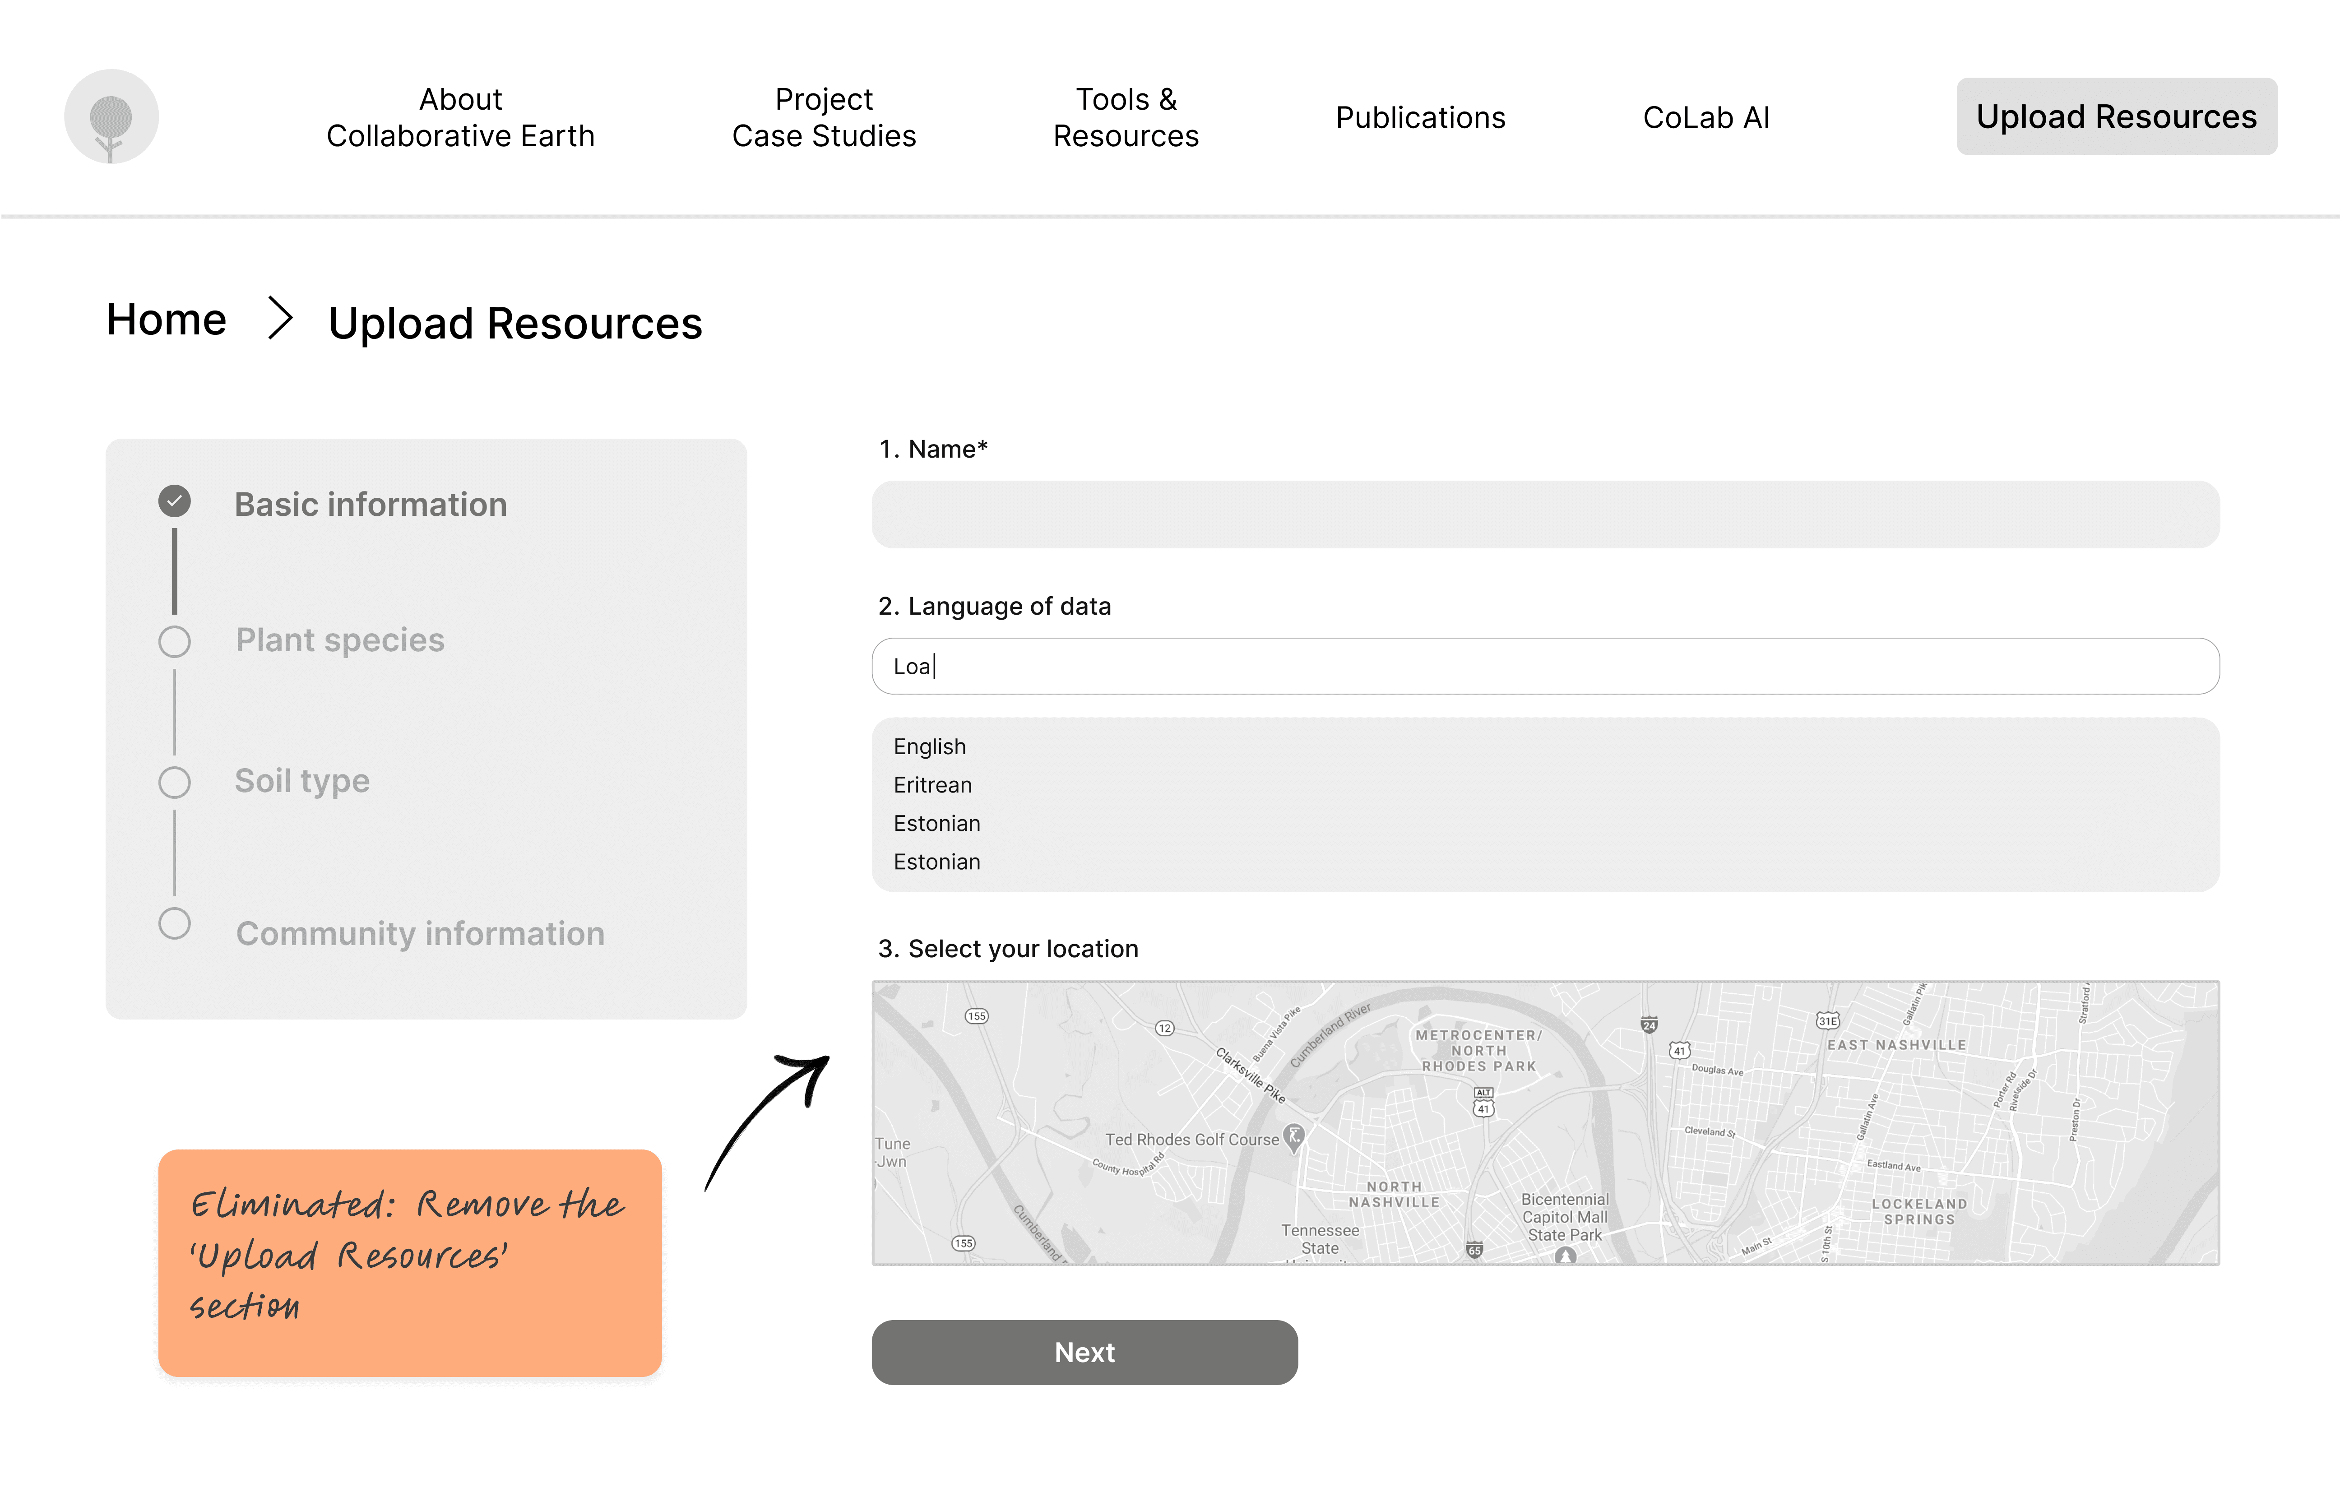The width and height of the screenshot is (2340, 1511).
Task: Click the tree logo icon
Action: click(x=111, y=117)
